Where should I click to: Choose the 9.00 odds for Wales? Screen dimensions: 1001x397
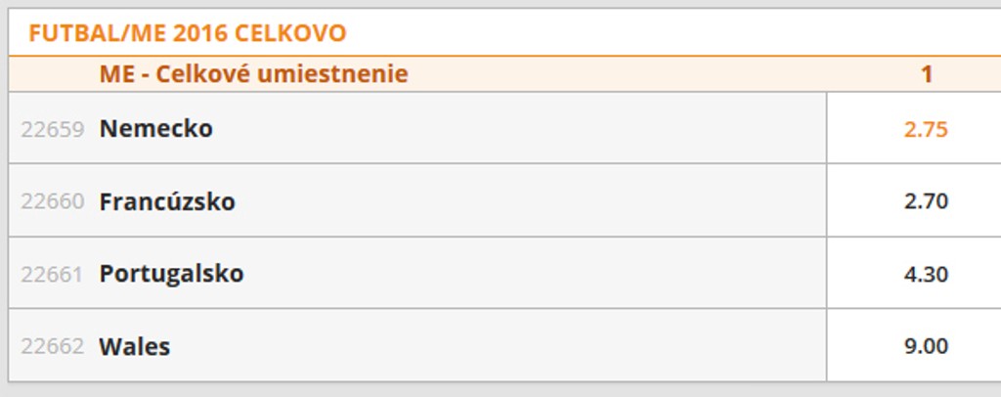tap(925, 346)
